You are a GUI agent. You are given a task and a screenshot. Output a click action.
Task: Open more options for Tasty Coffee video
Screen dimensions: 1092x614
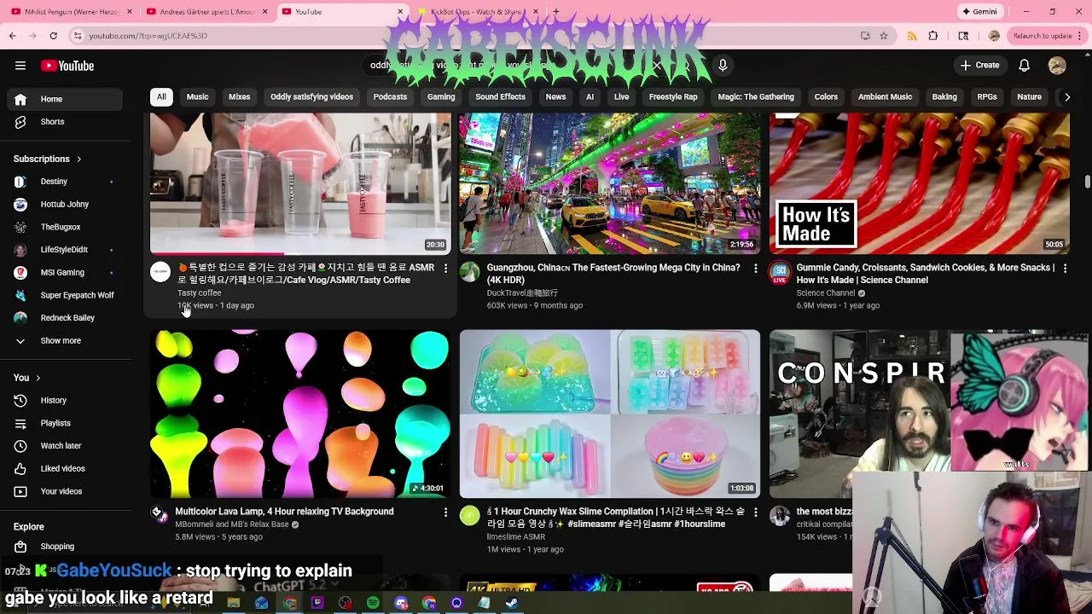[445, 269]
